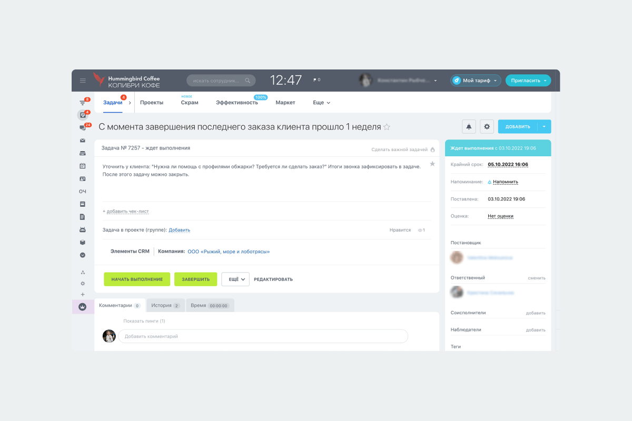Expand the chevron next to Задачи
The height and width of the screenshot is (421, 632).
(130, 103)
